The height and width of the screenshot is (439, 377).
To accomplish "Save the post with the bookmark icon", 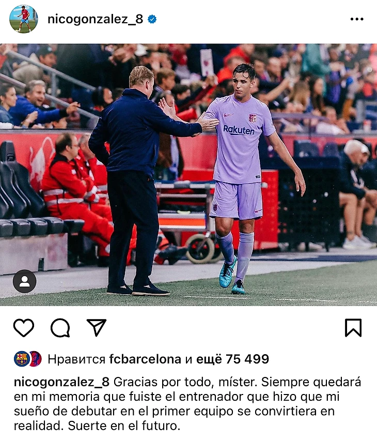I will point(353,327).
